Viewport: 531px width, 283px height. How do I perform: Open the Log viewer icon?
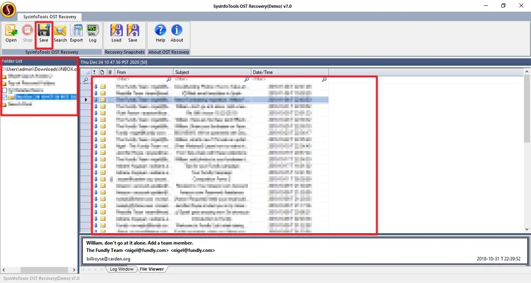[93, 32]
